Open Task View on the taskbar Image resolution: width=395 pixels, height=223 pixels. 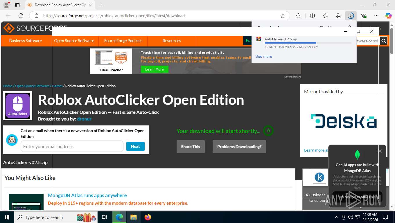pos(105,217)
